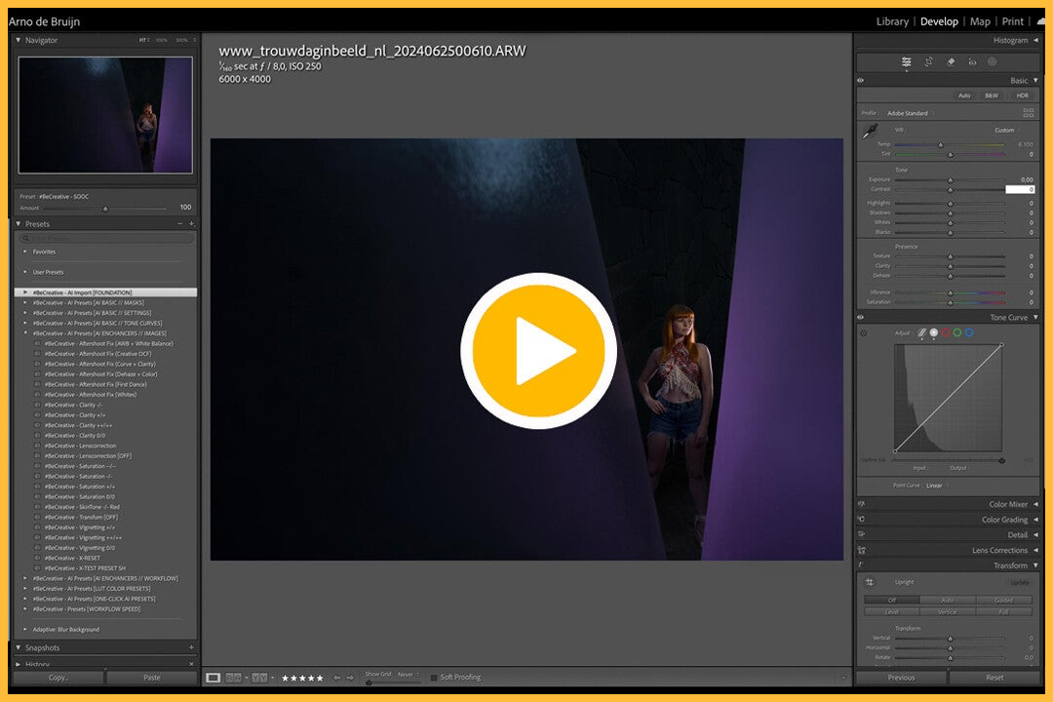This screenshot has height=702, width=1053.
Task: Play the video with the yellow play button
Action: pos(538,351)
